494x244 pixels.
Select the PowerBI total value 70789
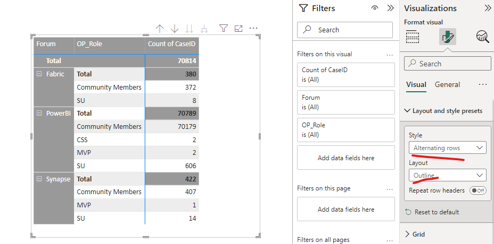(x=187, y=114)
